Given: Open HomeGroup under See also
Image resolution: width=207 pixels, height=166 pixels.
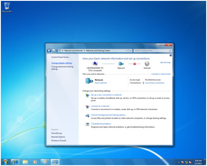Looking at the screenshot, I should 56,133.
